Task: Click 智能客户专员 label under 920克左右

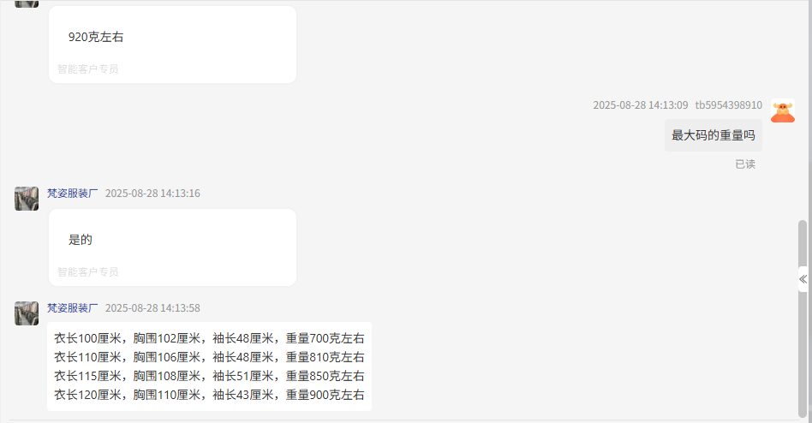Action: point(87,69)
